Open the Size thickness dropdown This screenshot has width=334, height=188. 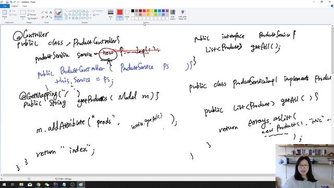[111, 15]
